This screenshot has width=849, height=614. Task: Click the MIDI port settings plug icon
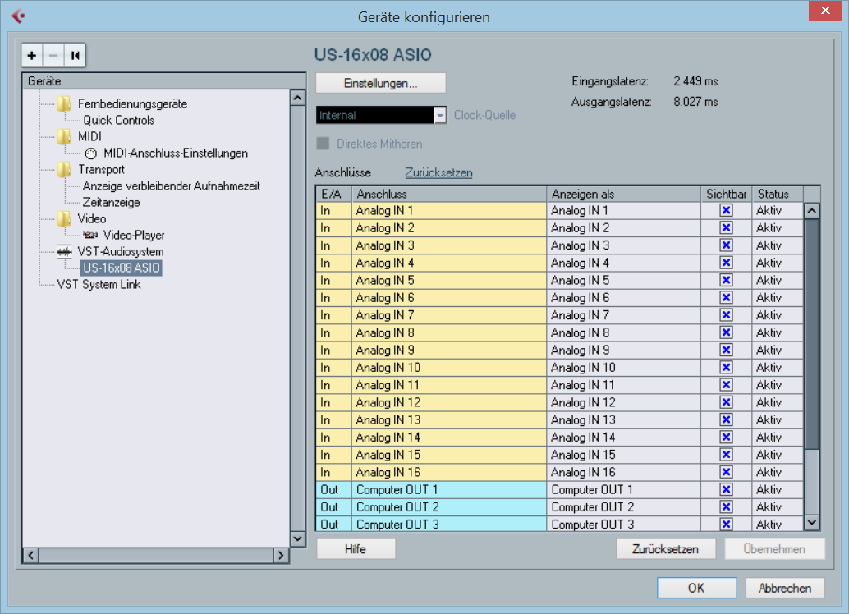pos(91,153)
